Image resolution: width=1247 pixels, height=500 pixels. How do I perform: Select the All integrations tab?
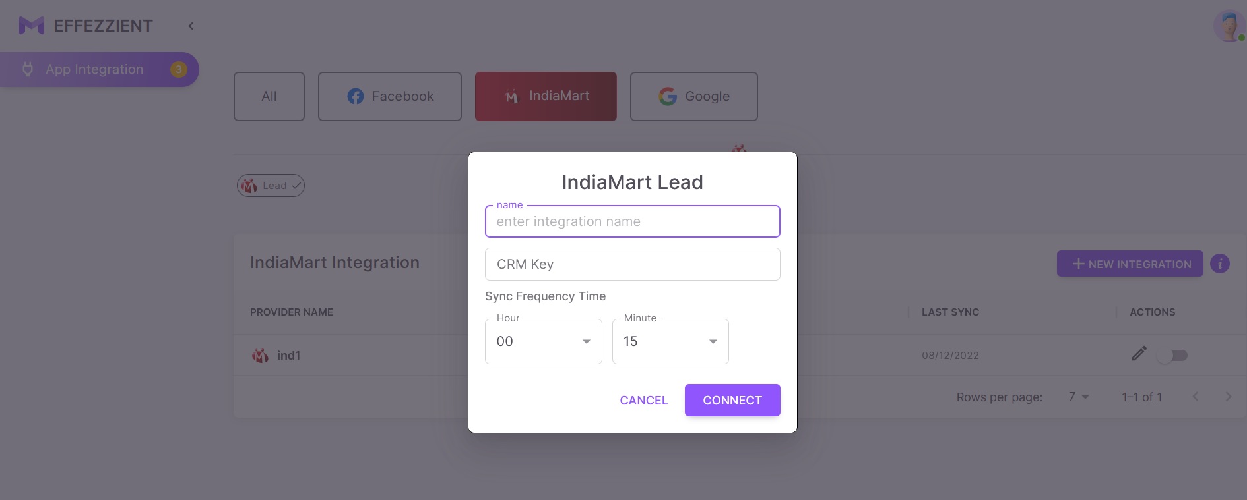[269, 96]
